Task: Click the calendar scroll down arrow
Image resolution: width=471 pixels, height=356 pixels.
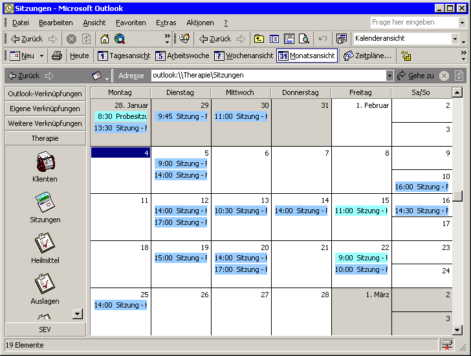Action: pos(457,330)
